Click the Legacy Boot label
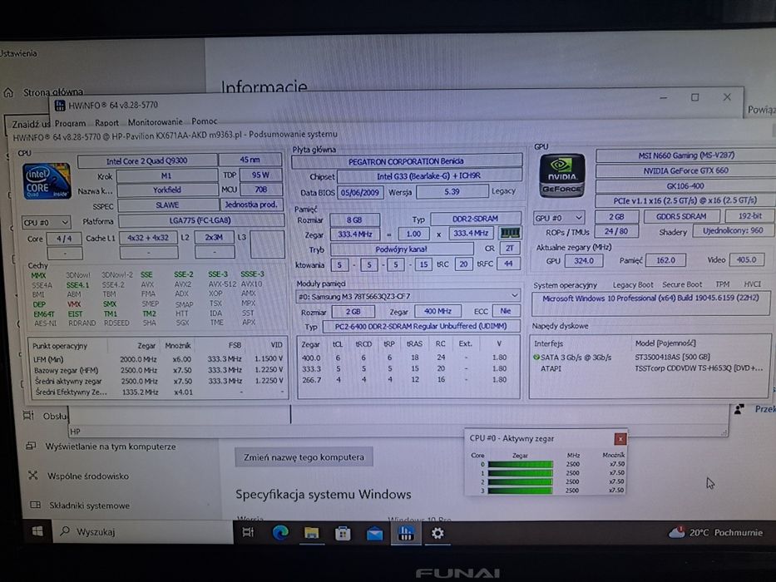This screenshot has width=776, height=582. (633, 285)
